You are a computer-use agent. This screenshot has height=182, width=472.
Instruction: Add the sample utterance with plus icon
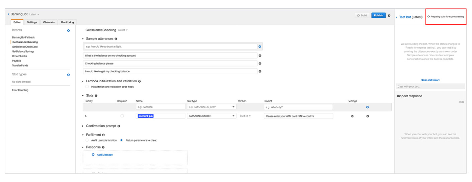coord(260,47)
